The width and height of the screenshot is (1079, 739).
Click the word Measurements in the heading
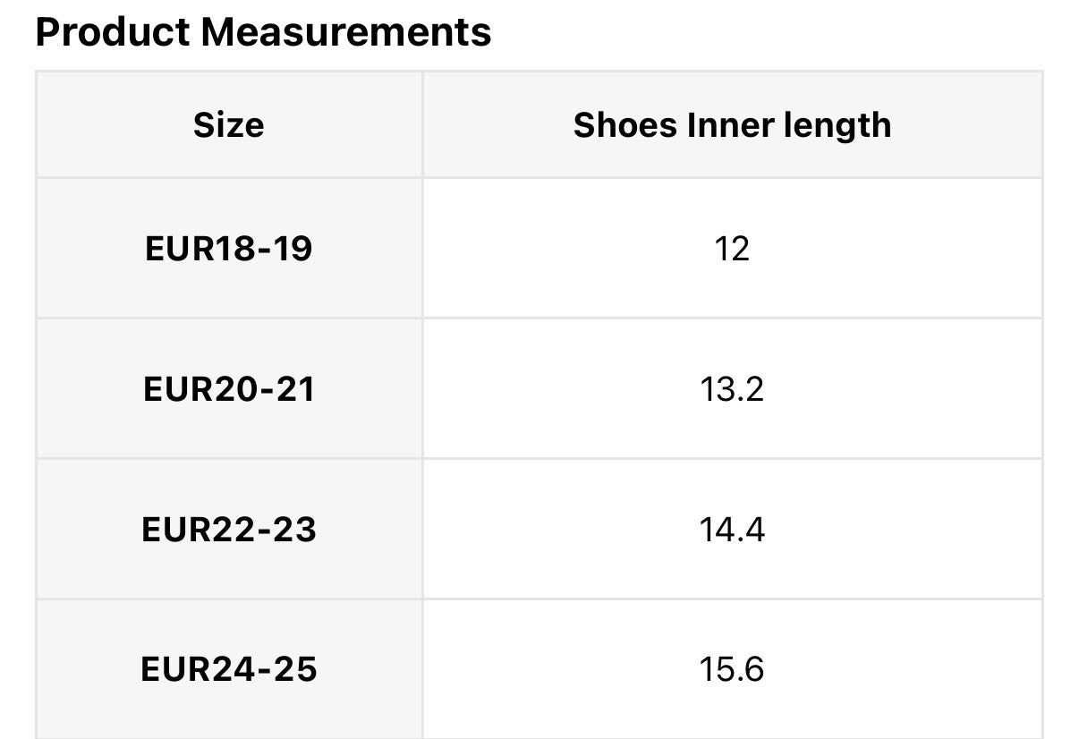click(345, 32)
